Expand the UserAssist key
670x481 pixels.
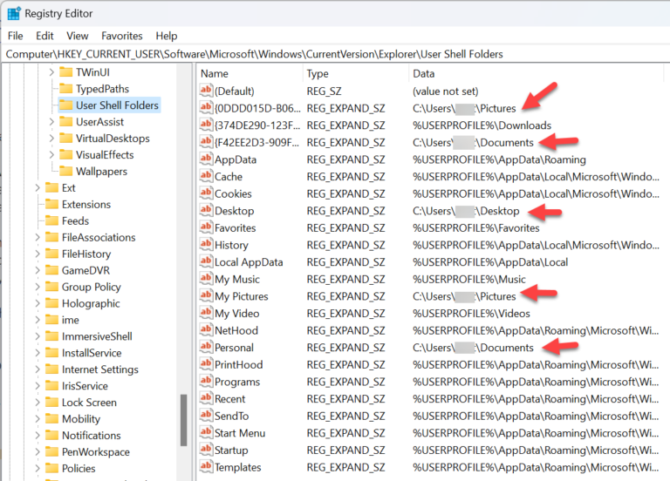tap(51, 122)
